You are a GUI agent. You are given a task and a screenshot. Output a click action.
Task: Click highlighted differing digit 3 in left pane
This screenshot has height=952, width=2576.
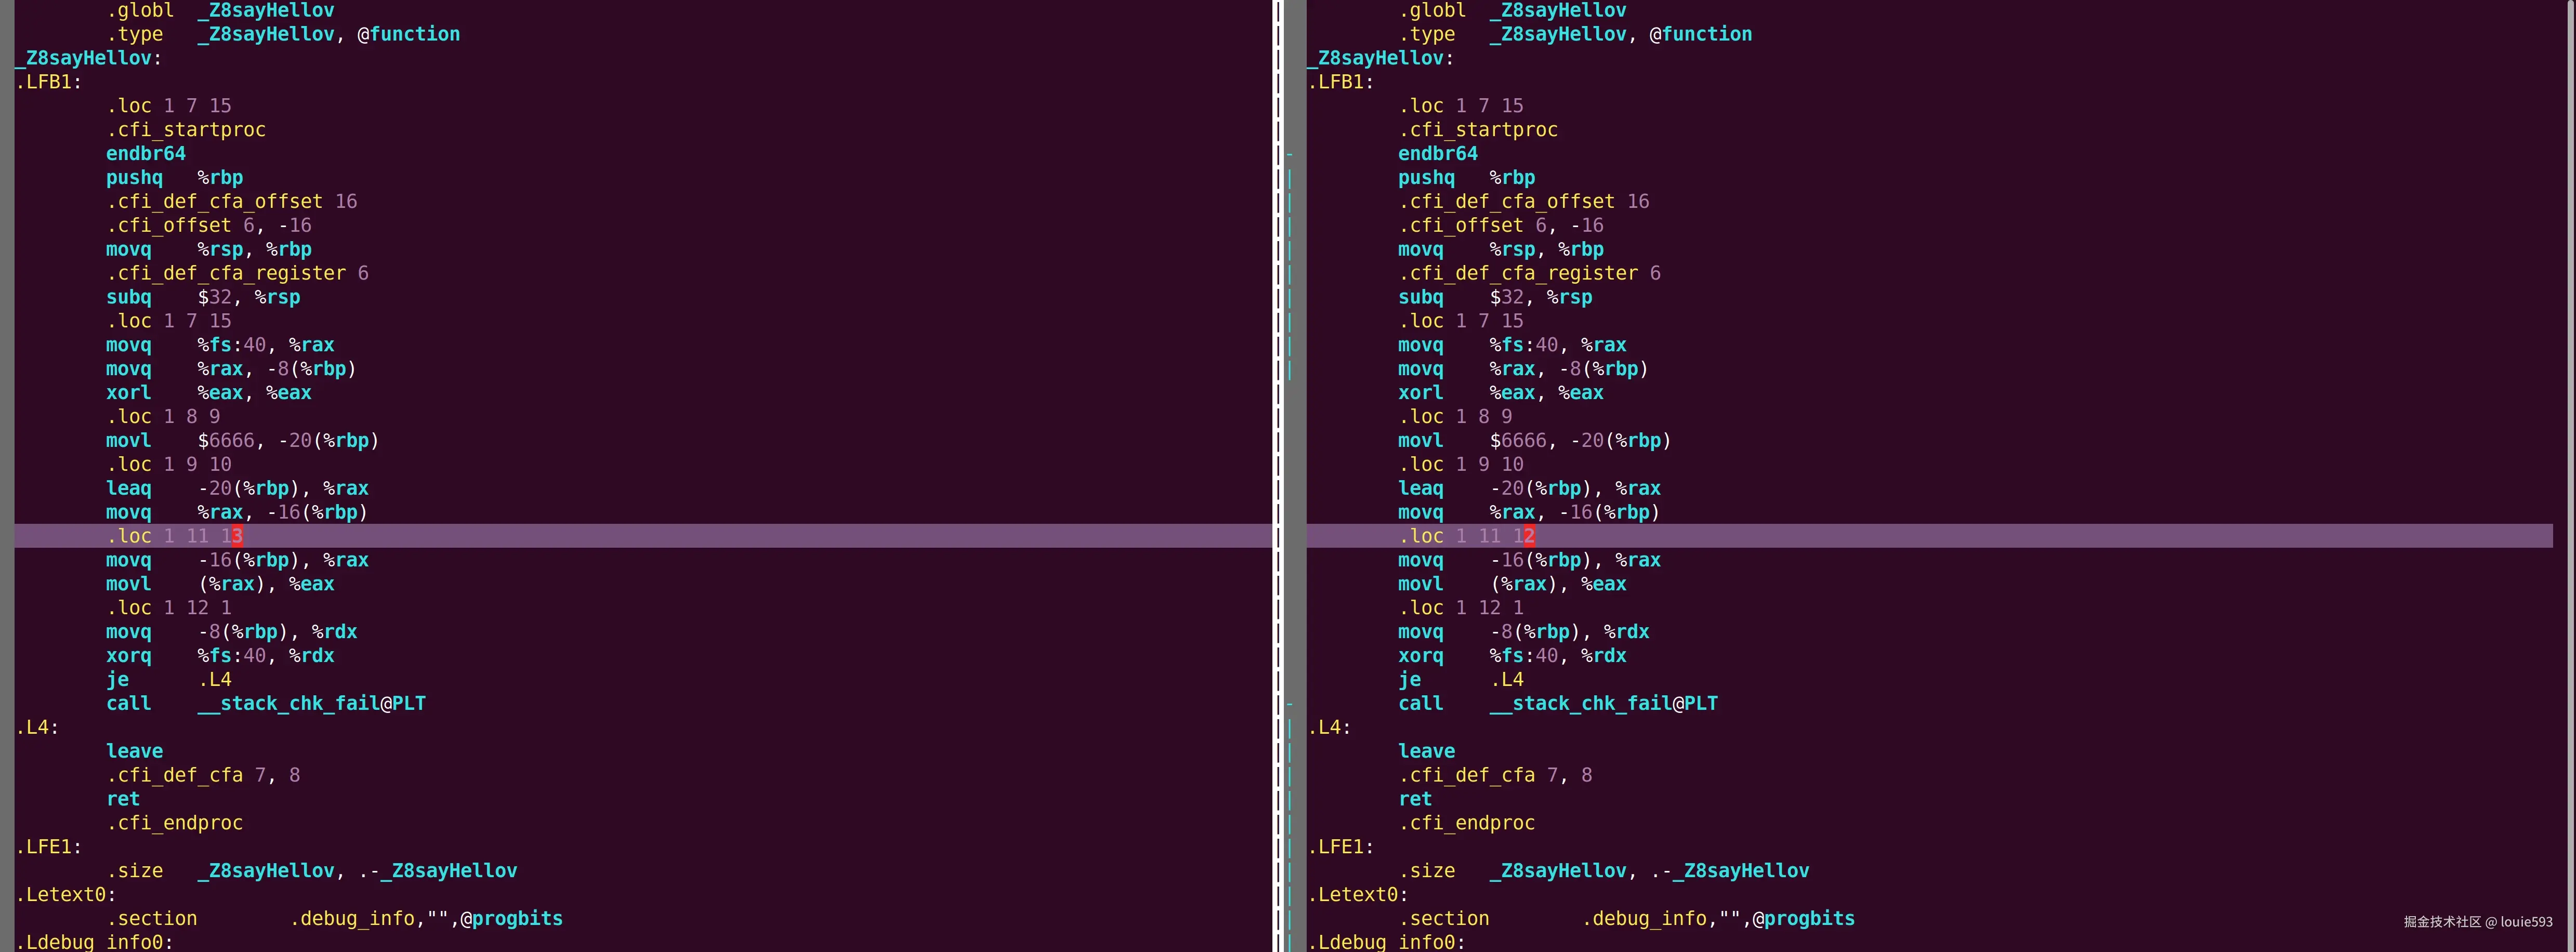click(237, 536)
